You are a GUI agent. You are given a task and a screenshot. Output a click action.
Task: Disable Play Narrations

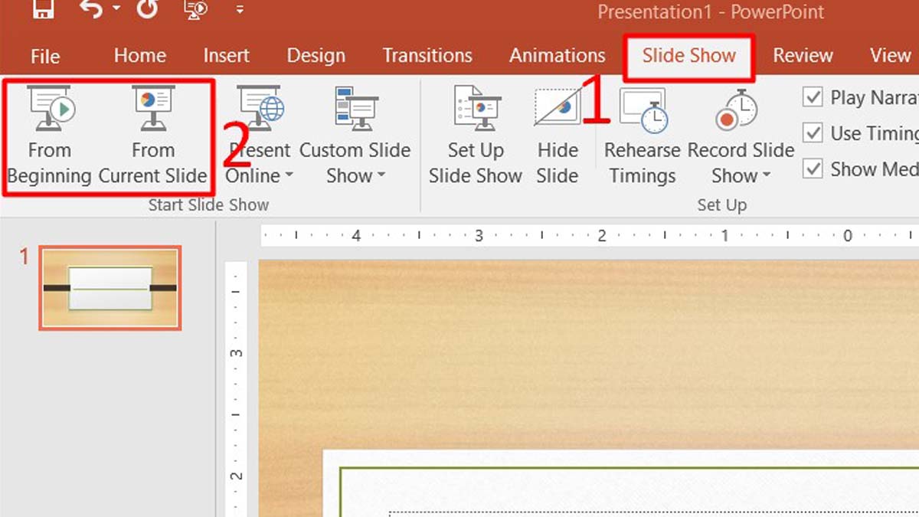point(813,98)
